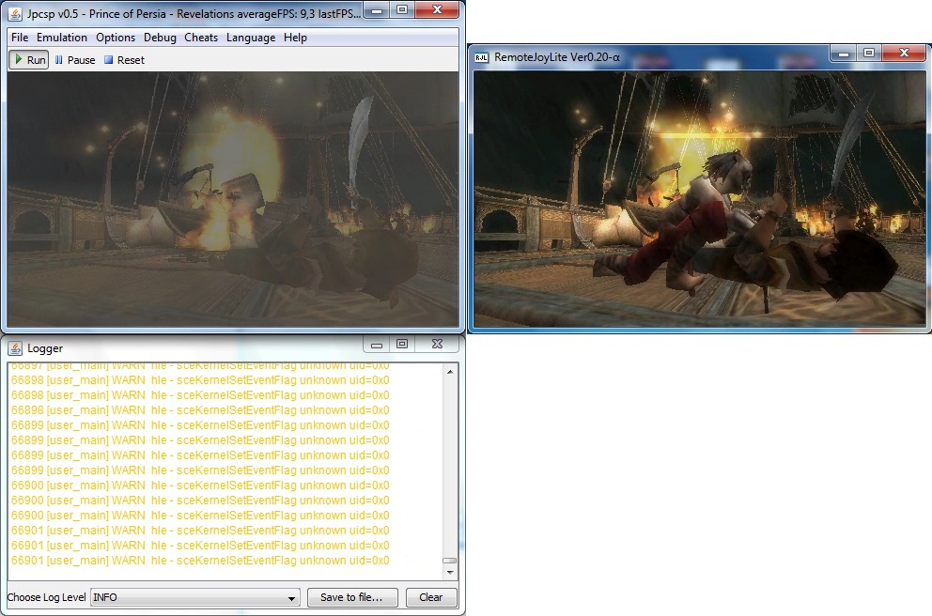
Task: Minimize the Jpcsp emulator window
Action: [375, 10]
